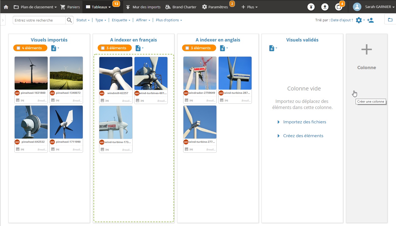
Task: Click the upload arrow icon in header
Action: point(311,7)
